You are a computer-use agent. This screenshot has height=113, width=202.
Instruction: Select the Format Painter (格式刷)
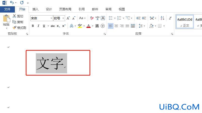(x=19, y=28)
